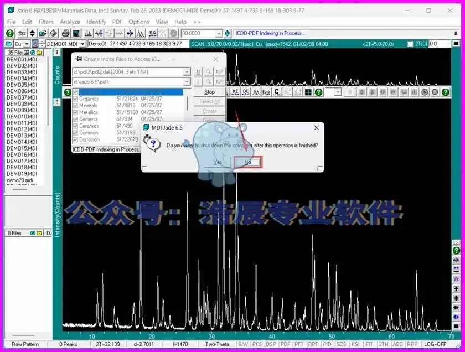Click the diamond-shaped icon next to open folder
The width and height of the screenshot is (465, 352).
(53, 33)
